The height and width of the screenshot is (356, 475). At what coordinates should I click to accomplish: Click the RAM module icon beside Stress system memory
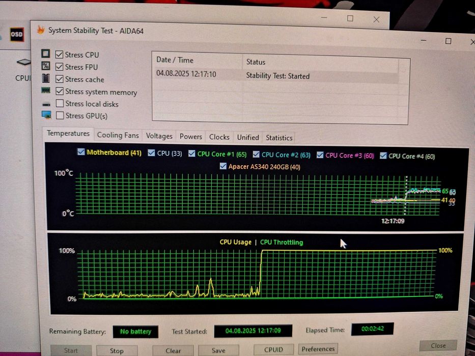coord(46,90)
